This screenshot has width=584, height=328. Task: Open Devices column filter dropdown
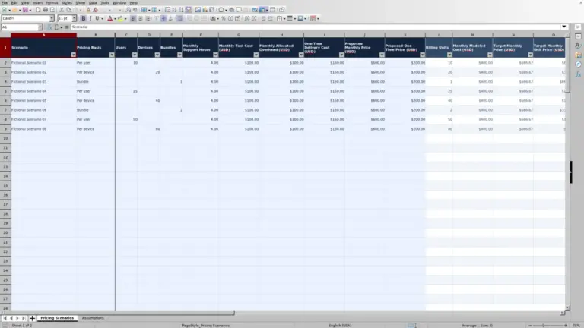157,55
